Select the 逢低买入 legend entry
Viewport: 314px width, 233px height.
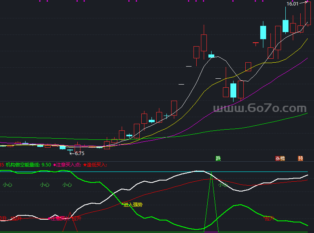(95, 165)
